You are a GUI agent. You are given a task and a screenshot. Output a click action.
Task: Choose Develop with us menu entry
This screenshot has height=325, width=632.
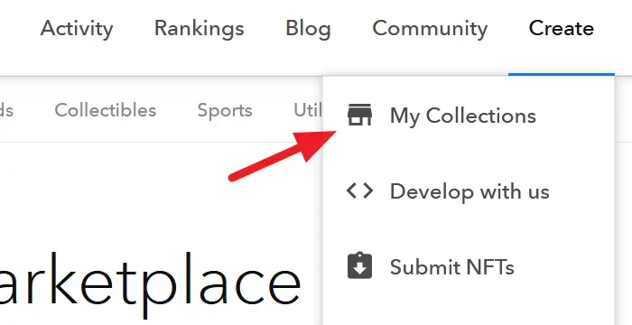pyautogui.click(x=469, y=191)
